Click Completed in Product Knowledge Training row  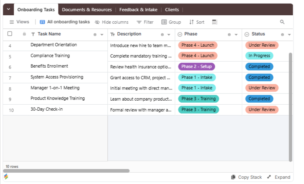click(259, 99)
